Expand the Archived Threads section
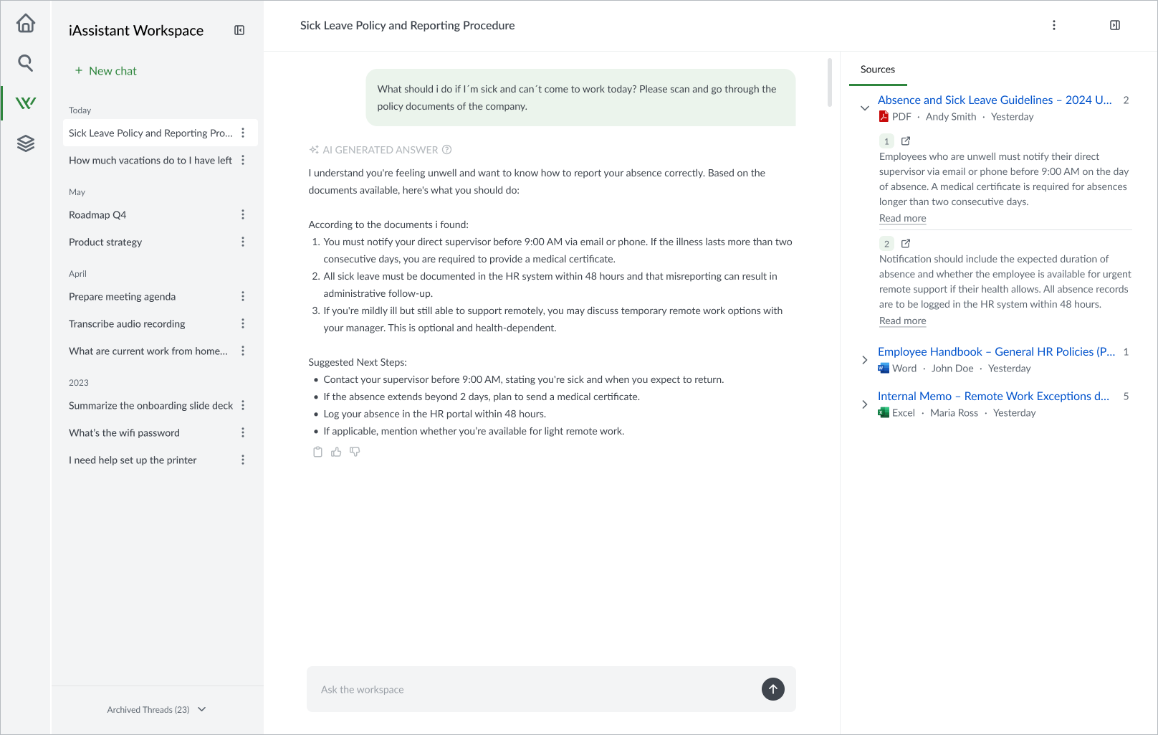Viewport: 1158px width, 735px height. [x=157, y=709]
